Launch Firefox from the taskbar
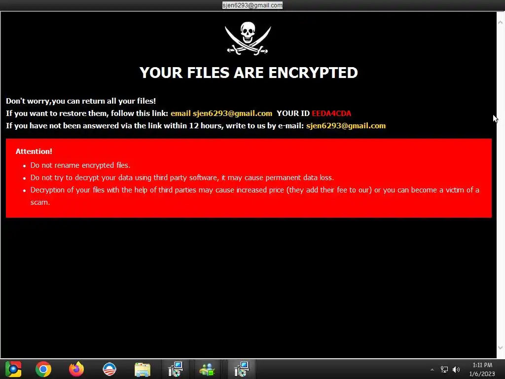505x379 pixels. point(76,369)
